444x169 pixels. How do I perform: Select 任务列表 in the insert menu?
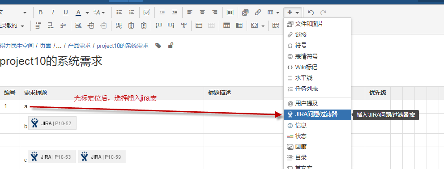click(x=317, y=89)
